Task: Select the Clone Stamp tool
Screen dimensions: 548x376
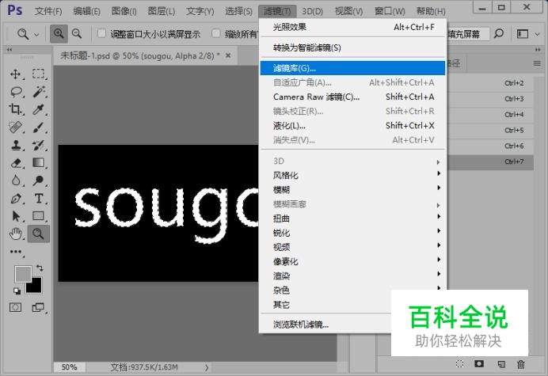Action: tap(16, 145)
